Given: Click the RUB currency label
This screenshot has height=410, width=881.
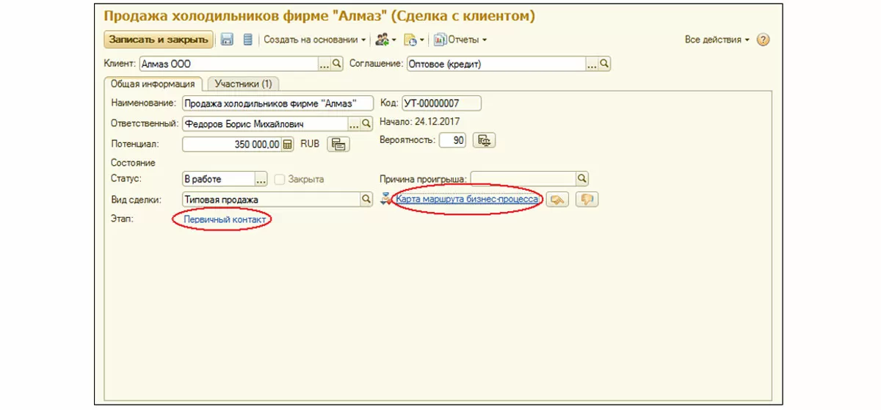Looking at the screenshot, I should 310,144.
